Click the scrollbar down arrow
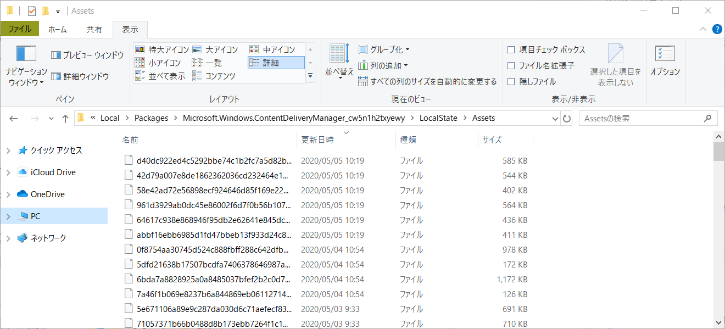This screenshot has width=725, height=329. point(718,322)
